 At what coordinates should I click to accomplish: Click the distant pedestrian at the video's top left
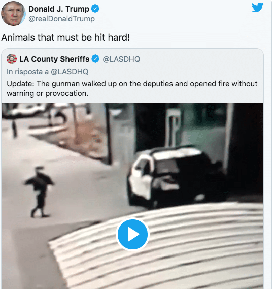point(14,129)
